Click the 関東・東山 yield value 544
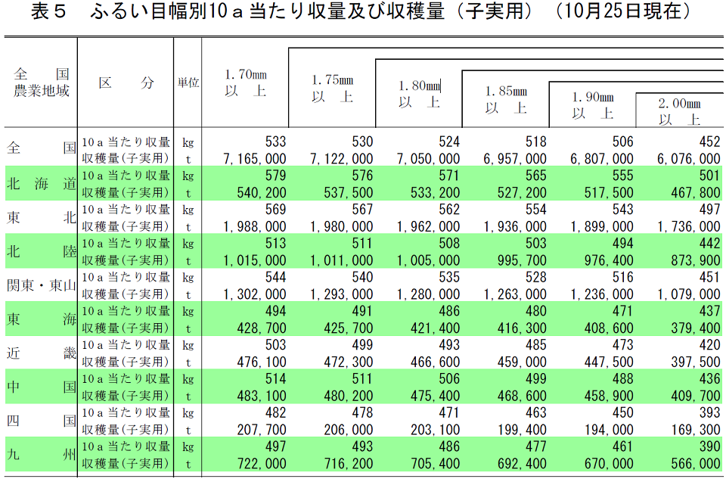 pyautogui.click(x=275, y=277)
